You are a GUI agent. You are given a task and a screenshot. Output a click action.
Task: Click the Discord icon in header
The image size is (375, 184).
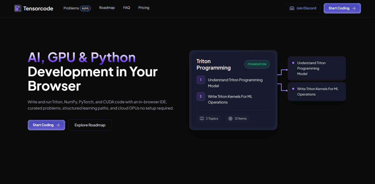pyautogui.click(x=292, y=8)
